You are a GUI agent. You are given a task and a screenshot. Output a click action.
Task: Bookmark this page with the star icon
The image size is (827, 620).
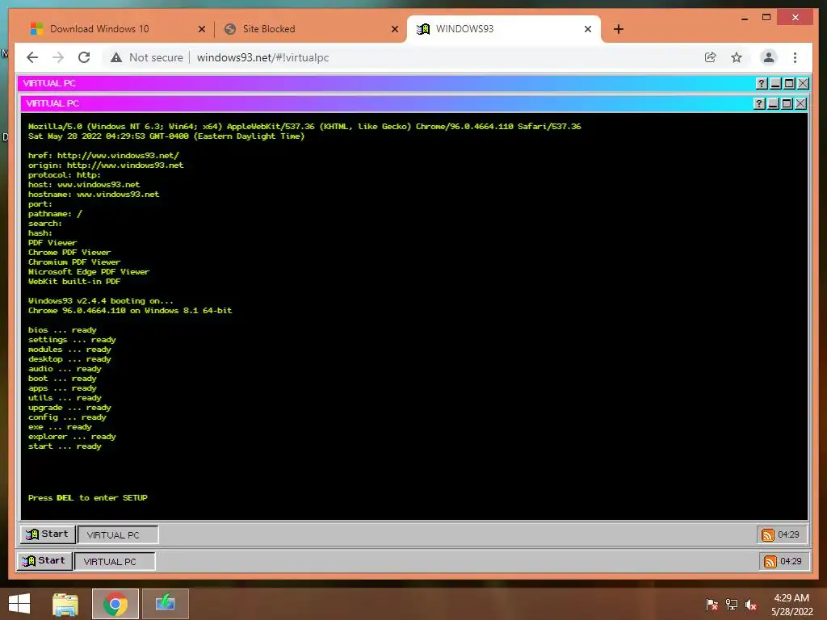coord(737,57)
